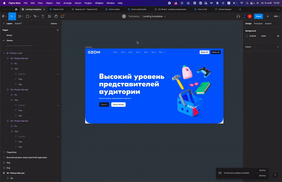Switch to the Prototype tab
The height and width of the screenshot is (182, 282).
pos(258,24)
